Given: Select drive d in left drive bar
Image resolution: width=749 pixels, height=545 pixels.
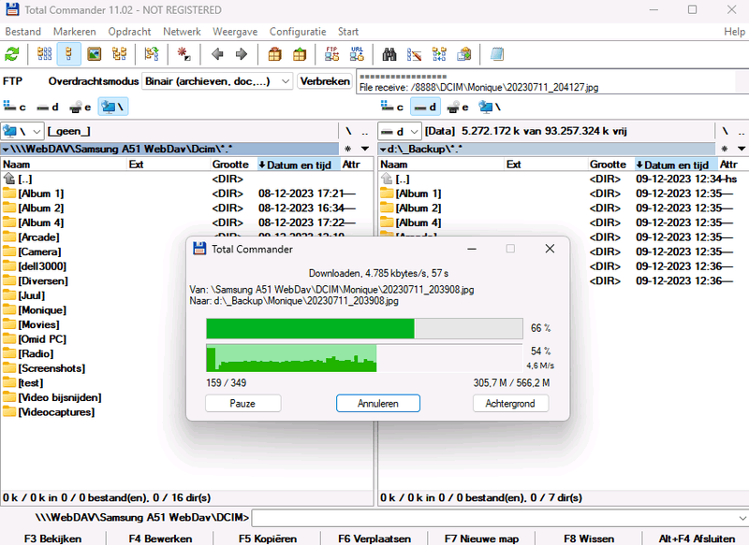Looking at the screenshot, I should [x=48, y=107].
